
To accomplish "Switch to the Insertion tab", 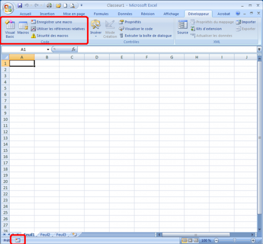I will point(47,14).
